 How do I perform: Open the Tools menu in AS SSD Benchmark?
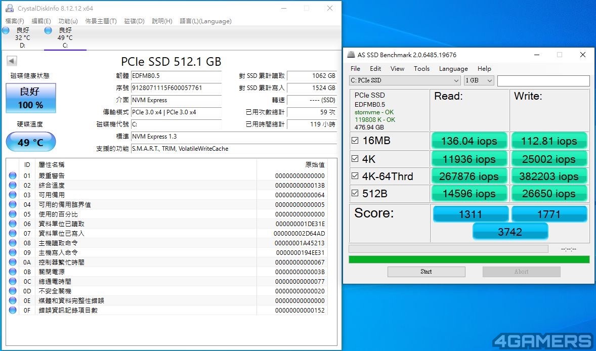[421, 69]
